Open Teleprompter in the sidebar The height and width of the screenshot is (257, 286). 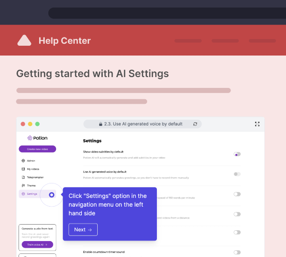click(x=32, y=177)
